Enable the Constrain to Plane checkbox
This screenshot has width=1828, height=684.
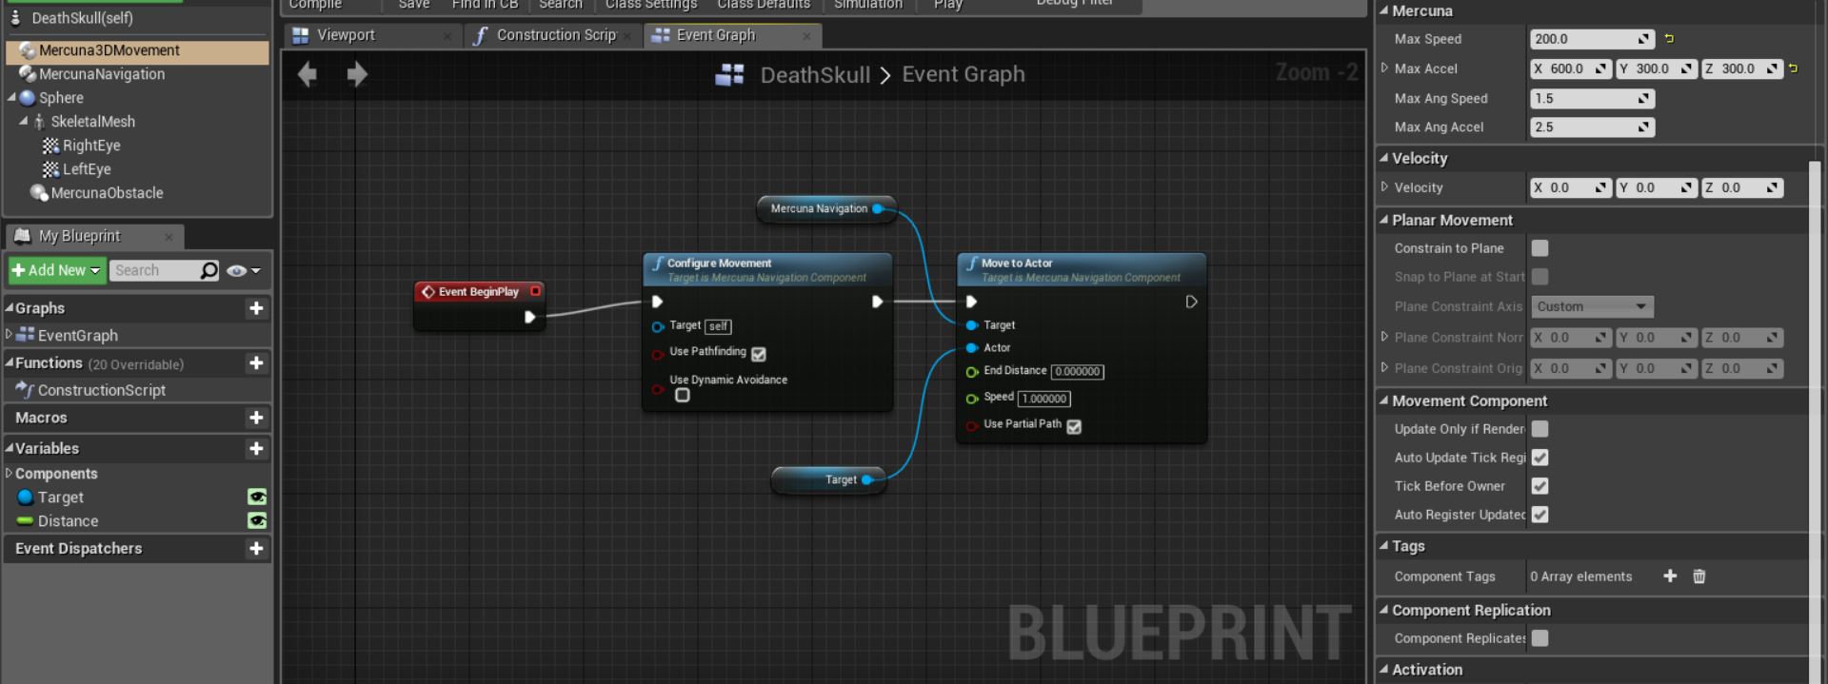1540,248
